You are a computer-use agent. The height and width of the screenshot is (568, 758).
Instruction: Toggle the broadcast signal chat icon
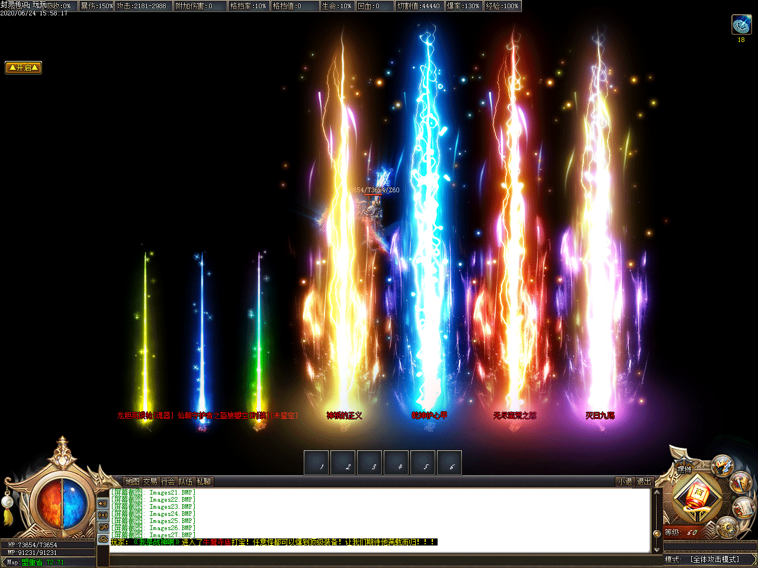tap(103, 515)
